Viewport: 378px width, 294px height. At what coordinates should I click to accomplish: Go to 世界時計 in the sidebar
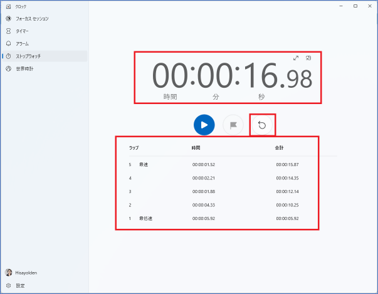tap(24, 68)
